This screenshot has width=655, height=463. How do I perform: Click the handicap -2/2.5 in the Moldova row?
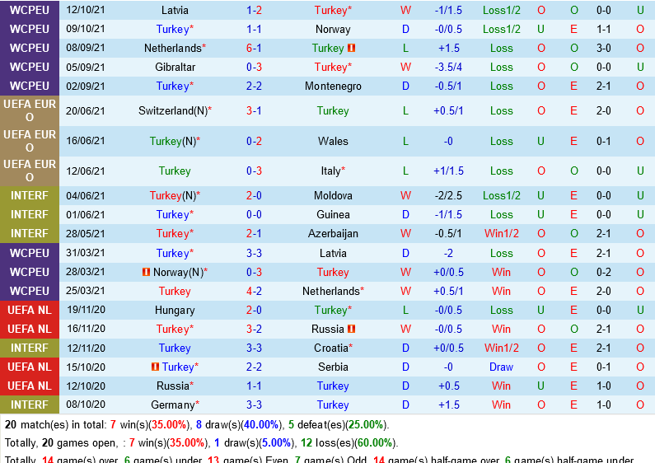(x=448, y=195)
